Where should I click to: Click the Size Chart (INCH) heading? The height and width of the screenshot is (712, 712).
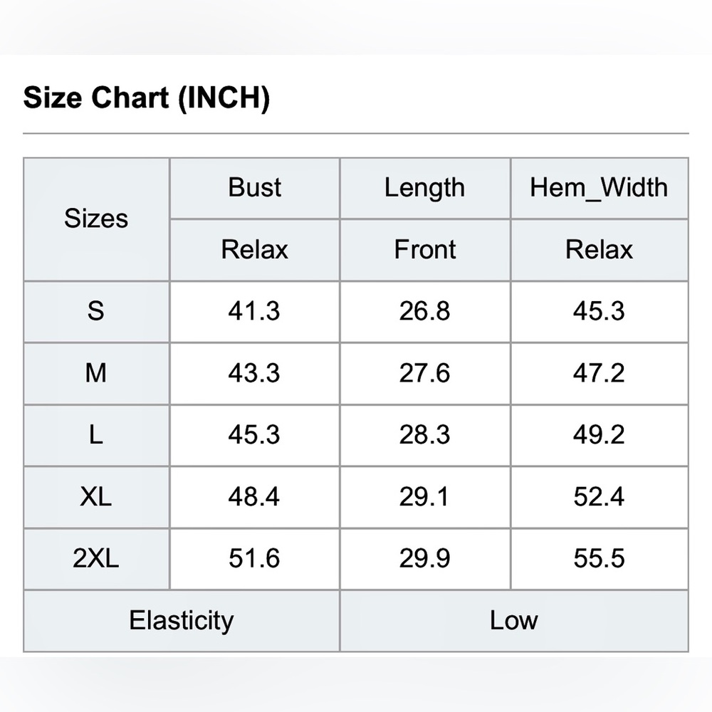tap(146, 98)
